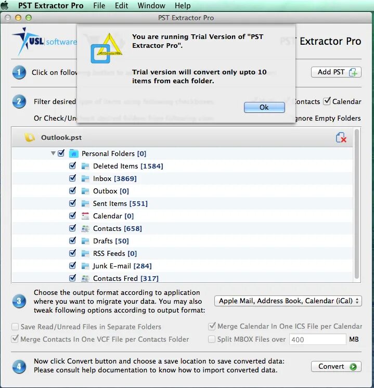374x388 pixels.
Task: Click the Outlook.pst file name
Action: pyautogui.click(x=61, y=138)
